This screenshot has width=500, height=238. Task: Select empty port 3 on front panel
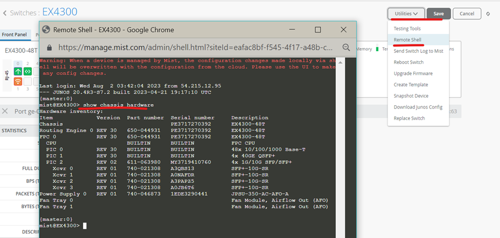tap(28, 82)
